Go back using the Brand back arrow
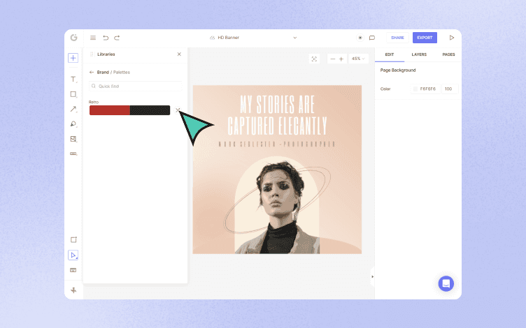This screenshot has height=328, width=526. [92, 73]
